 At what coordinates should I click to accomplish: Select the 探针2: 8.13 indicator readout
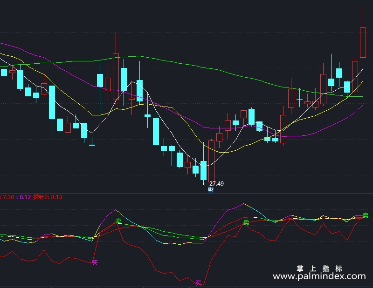(48, 197)
